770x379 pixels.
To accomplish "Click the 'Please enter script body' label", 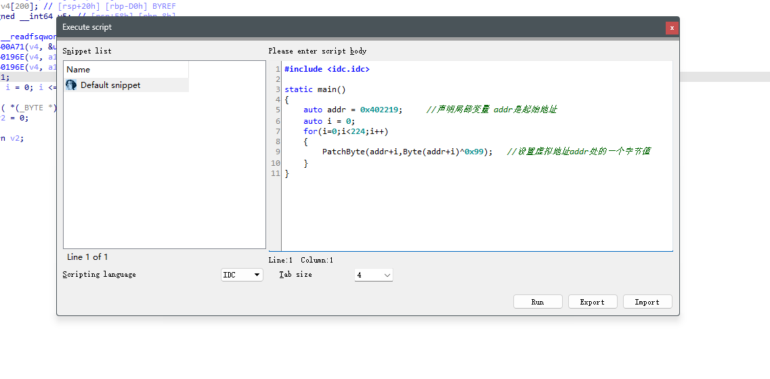I will (x=318, y=51).
